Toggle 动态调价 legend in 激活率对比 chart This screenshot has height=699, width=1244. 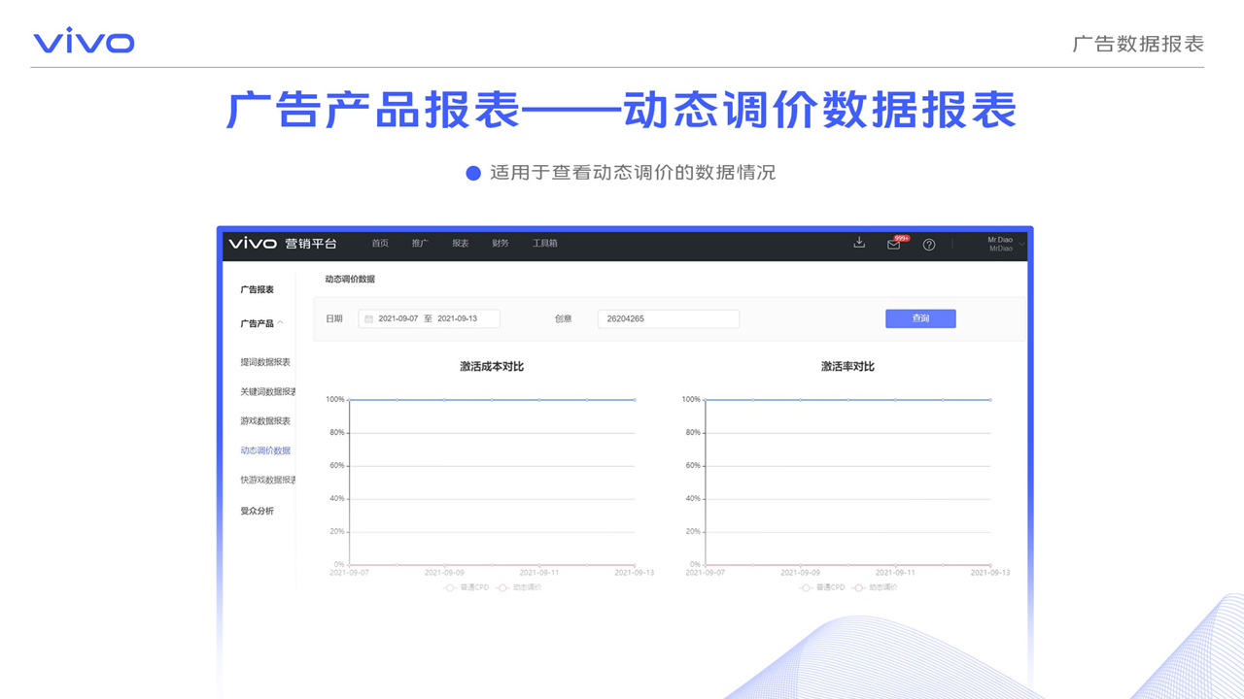click(x=875, y=587)
